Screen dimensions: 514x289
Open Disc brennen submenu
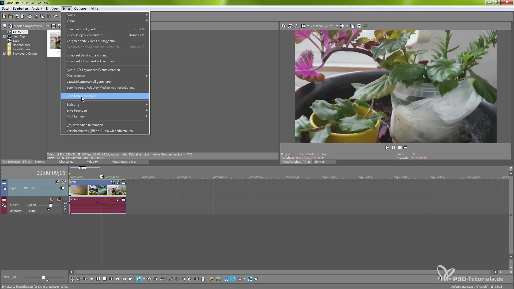[105, 76]
